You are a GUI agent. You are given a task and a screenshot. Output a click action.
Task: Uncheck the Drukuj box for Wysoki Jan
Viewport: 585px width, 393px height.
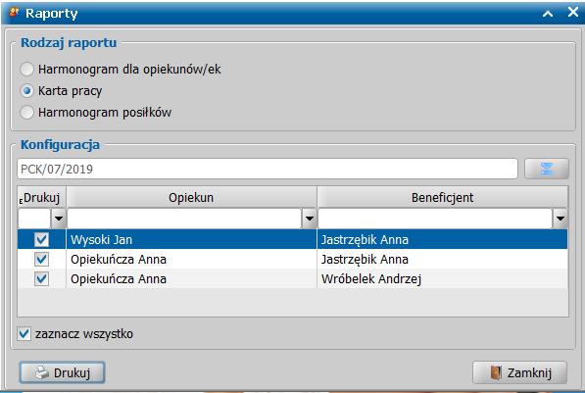click(41, 239)
